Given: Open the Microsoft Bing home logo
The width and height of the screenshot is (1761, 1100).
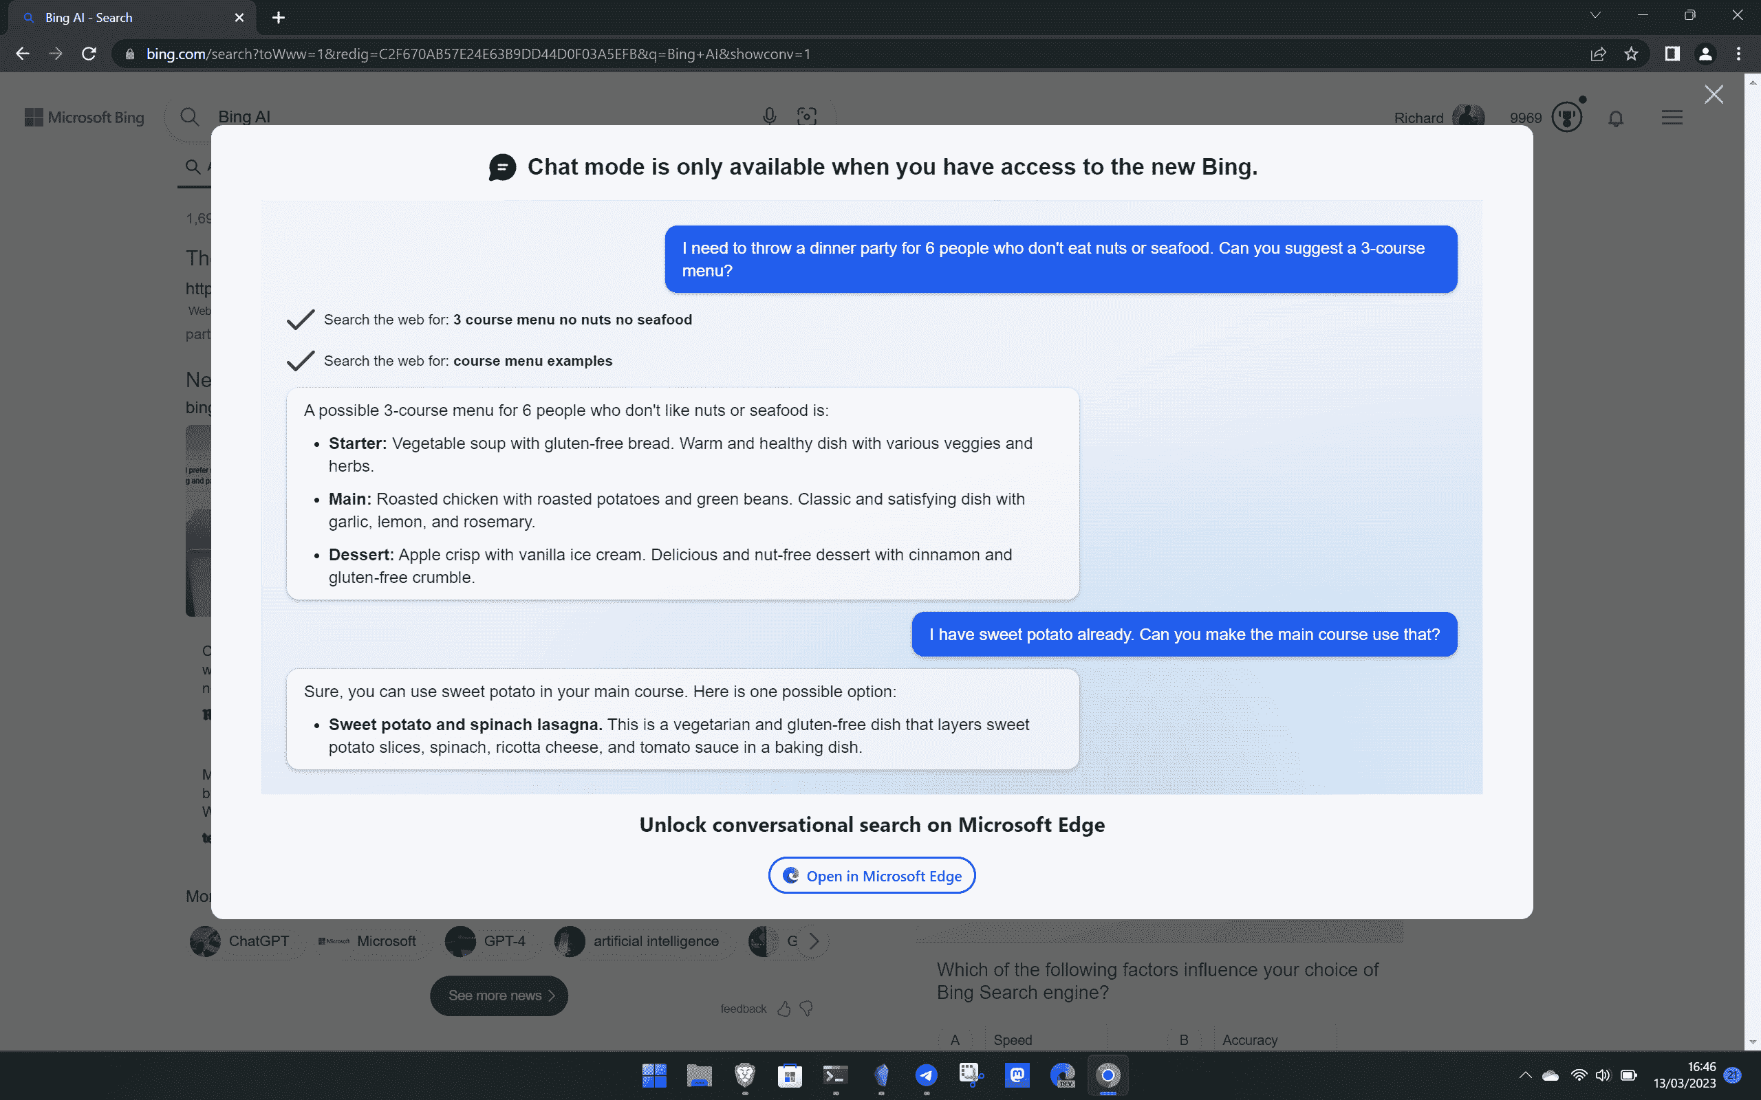Looking at the screenshot, I should click(x=85, y=117).
